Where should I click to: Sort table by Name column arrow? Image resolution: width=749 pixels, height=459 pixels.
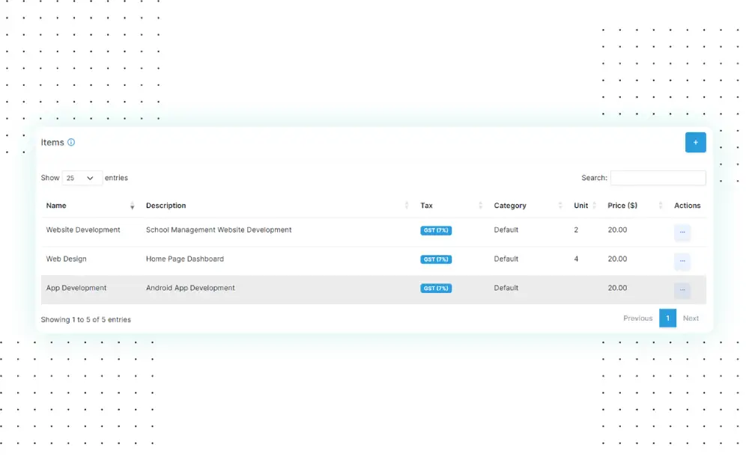(133, 206)
